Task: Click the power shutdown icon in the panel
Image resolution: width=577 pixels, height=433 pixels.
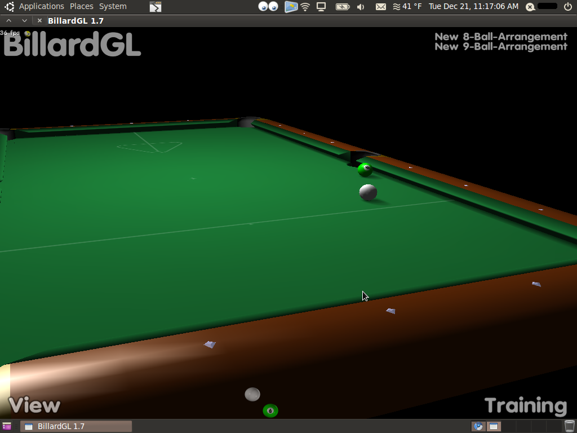Action: tap(567, 7)
